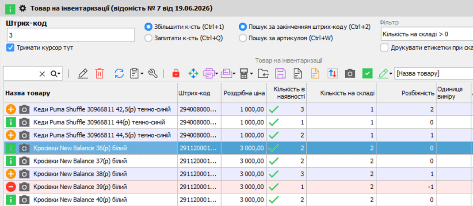The width and height of the screenshot is (473, 206).
Task: Click the green highlighter pen icon
Action: (x=383, y=73)
